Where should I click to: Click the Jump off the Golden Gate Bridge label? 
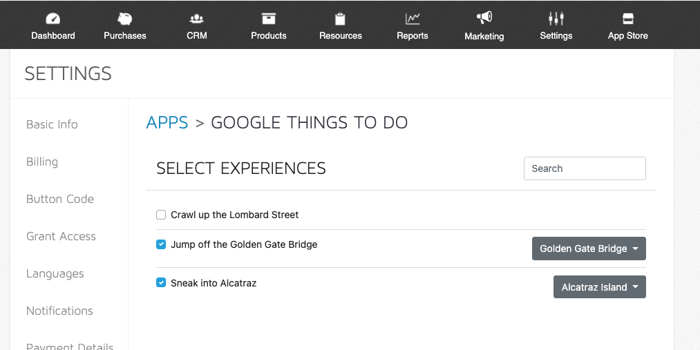coord(244,244)
